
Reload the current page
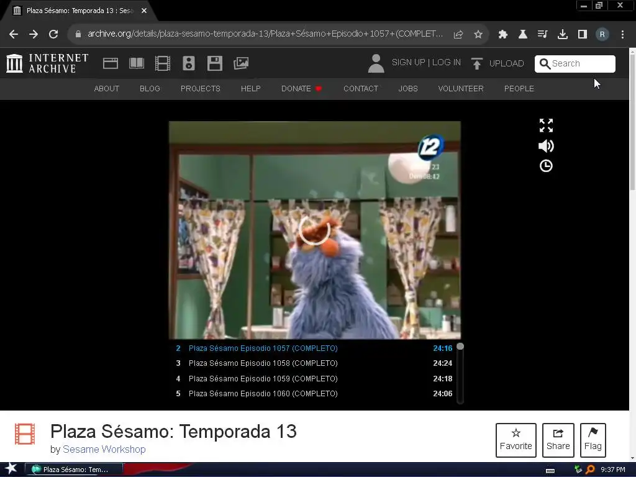coord(53,34)
